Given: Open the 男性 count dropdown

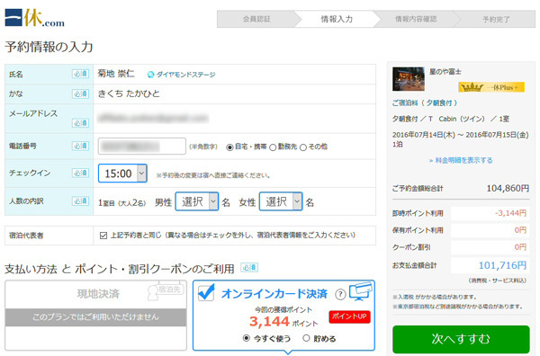Looking at the screenshot, I should coord(197,201).
